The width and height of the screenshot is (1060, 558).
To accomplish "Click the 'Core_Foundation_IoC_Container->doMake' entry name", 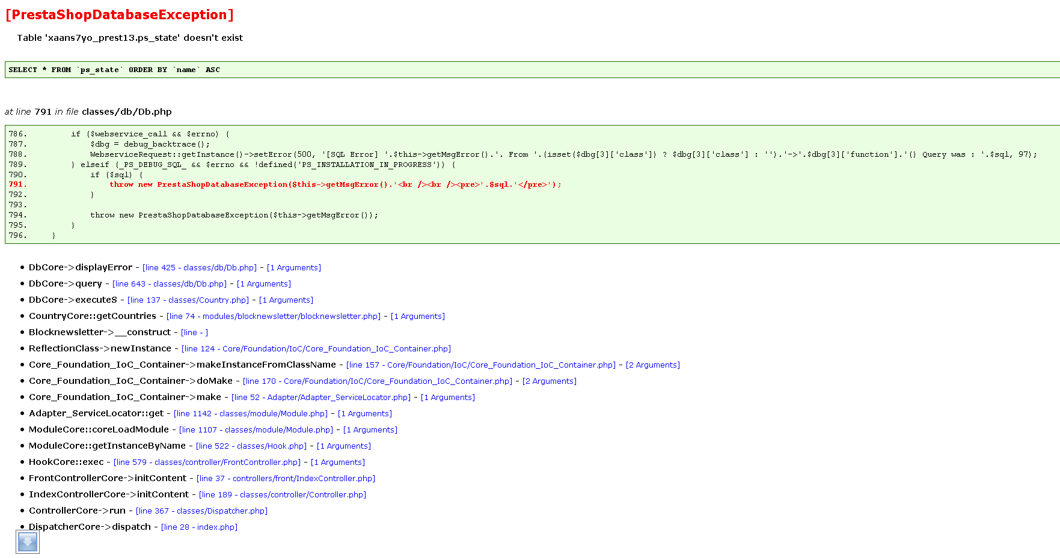I will coord(130,381).
